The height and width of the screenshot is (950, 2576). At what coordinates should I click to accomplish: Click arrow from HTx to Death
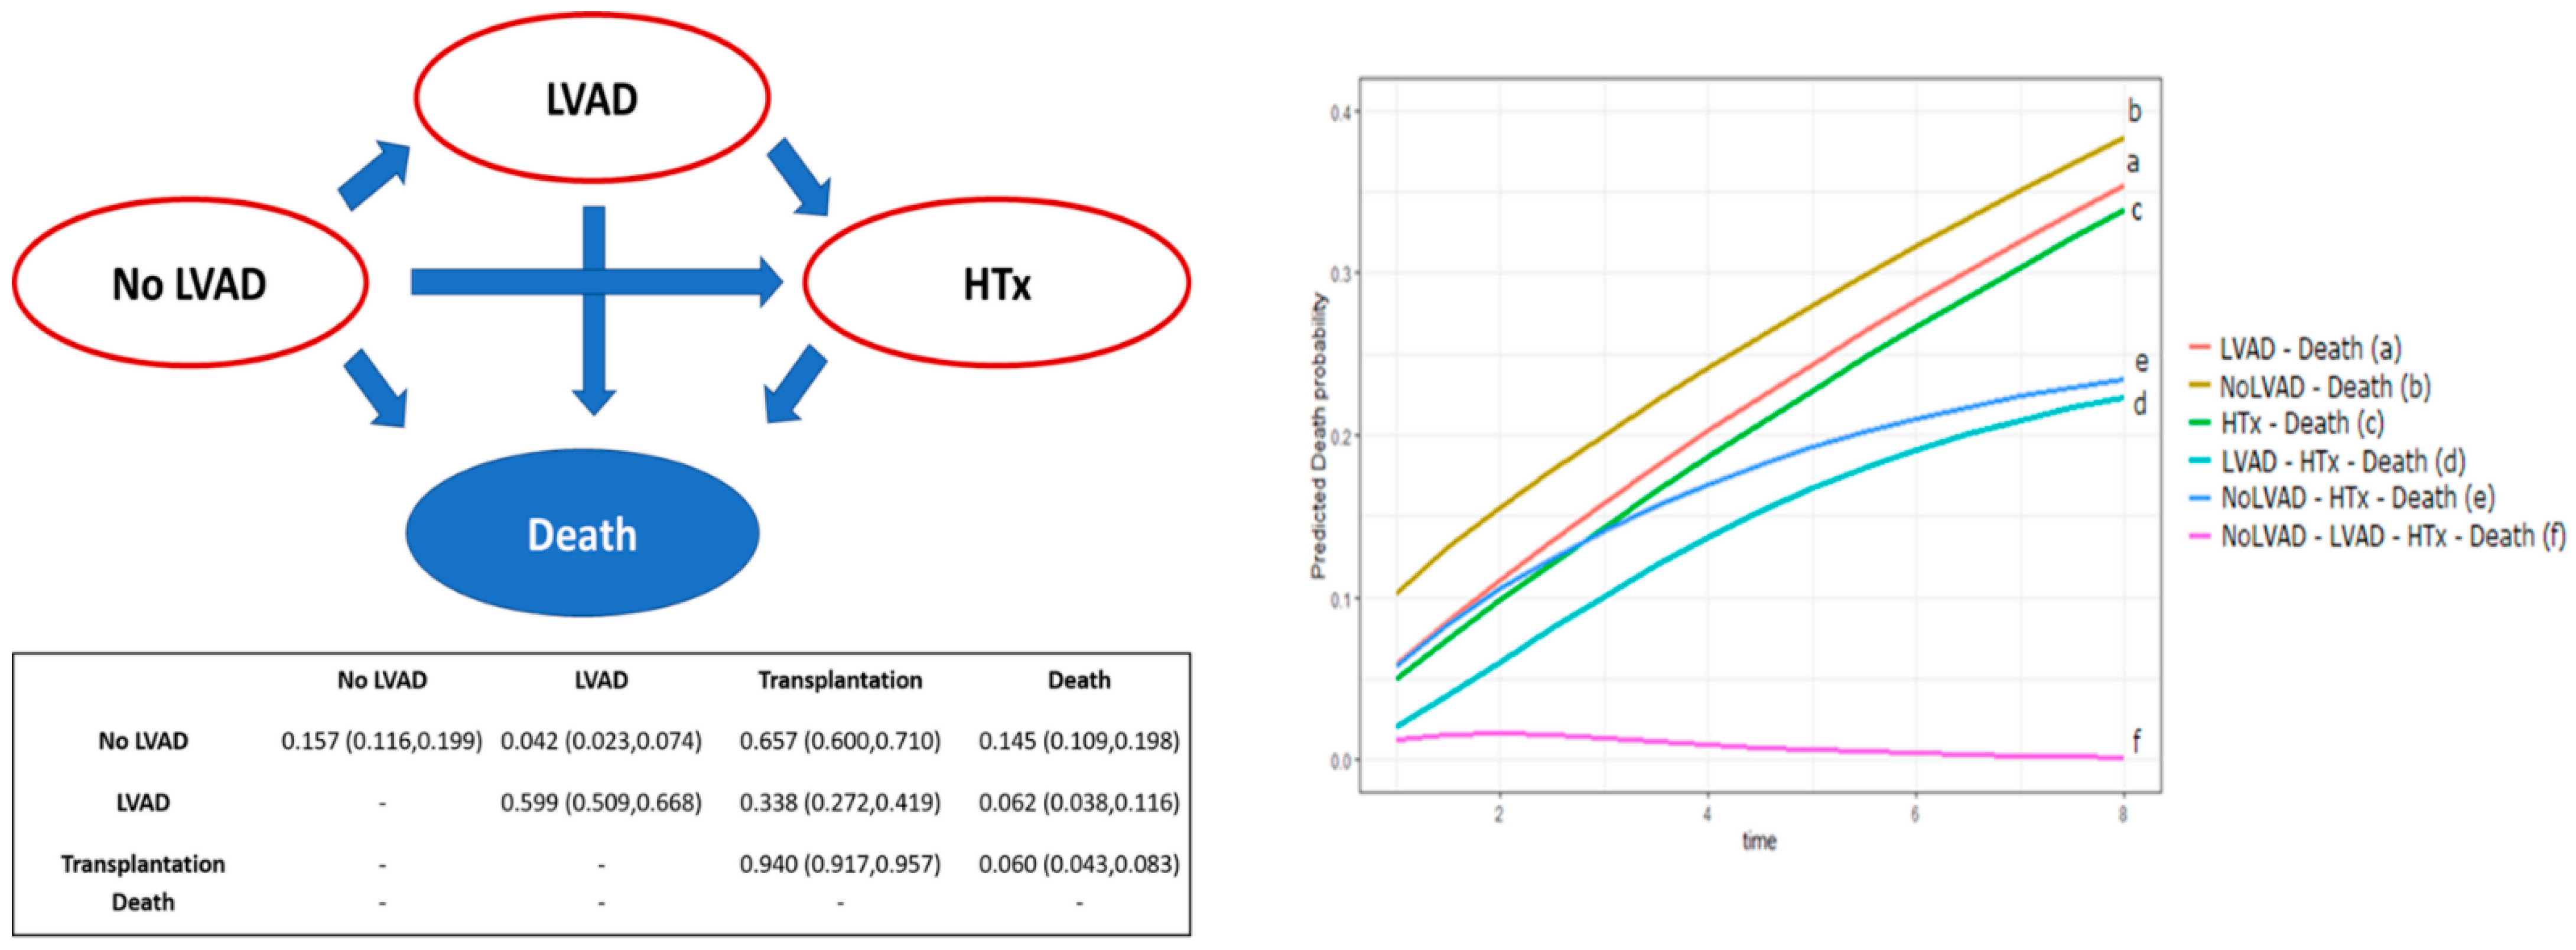pyautogui.click(x=796, y=384)
